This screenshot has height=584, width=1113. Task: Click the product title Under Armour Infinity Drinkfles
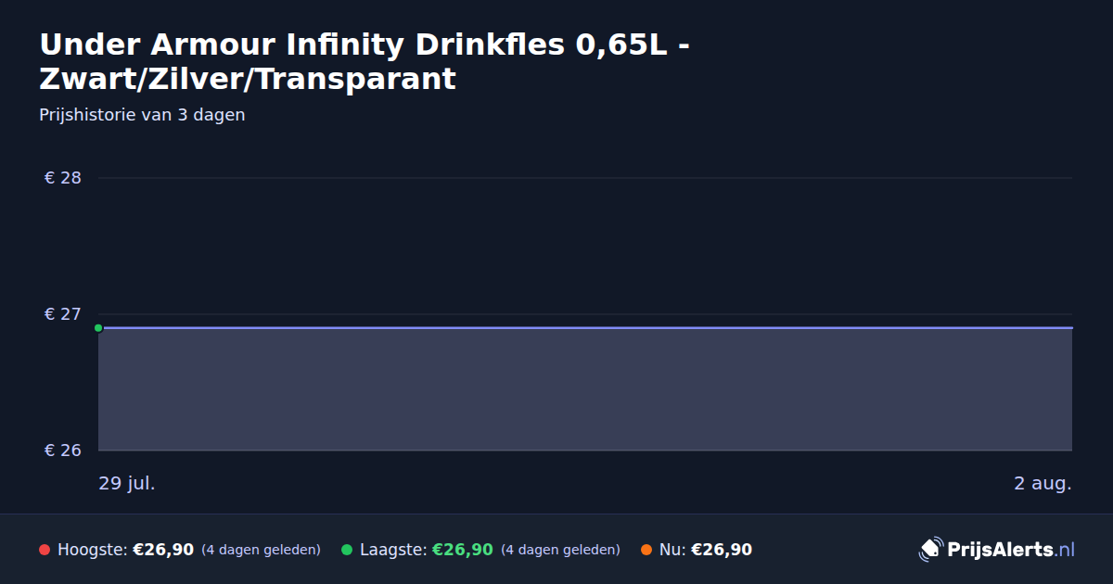coord(364,61)
